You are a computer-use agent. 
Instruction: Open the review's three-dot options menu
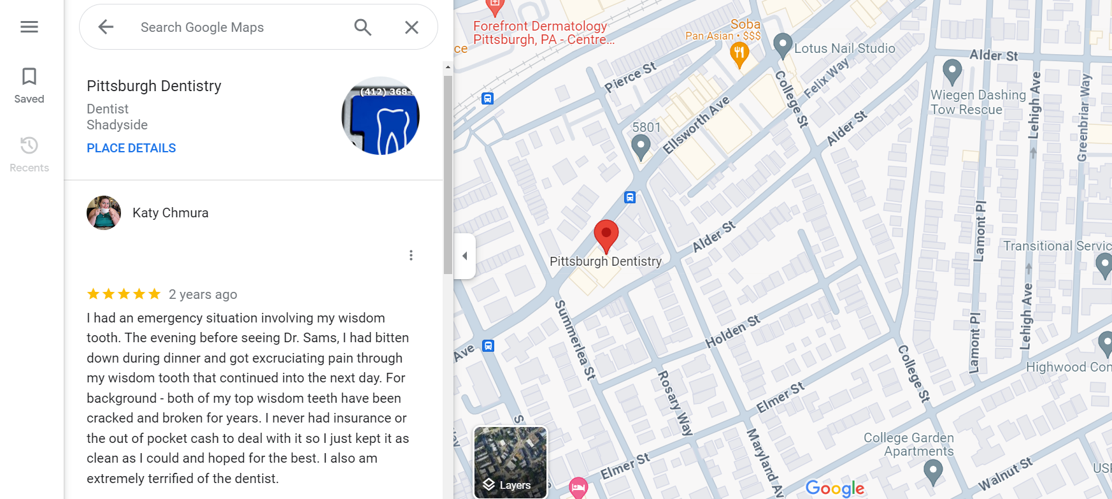(411, 255)
